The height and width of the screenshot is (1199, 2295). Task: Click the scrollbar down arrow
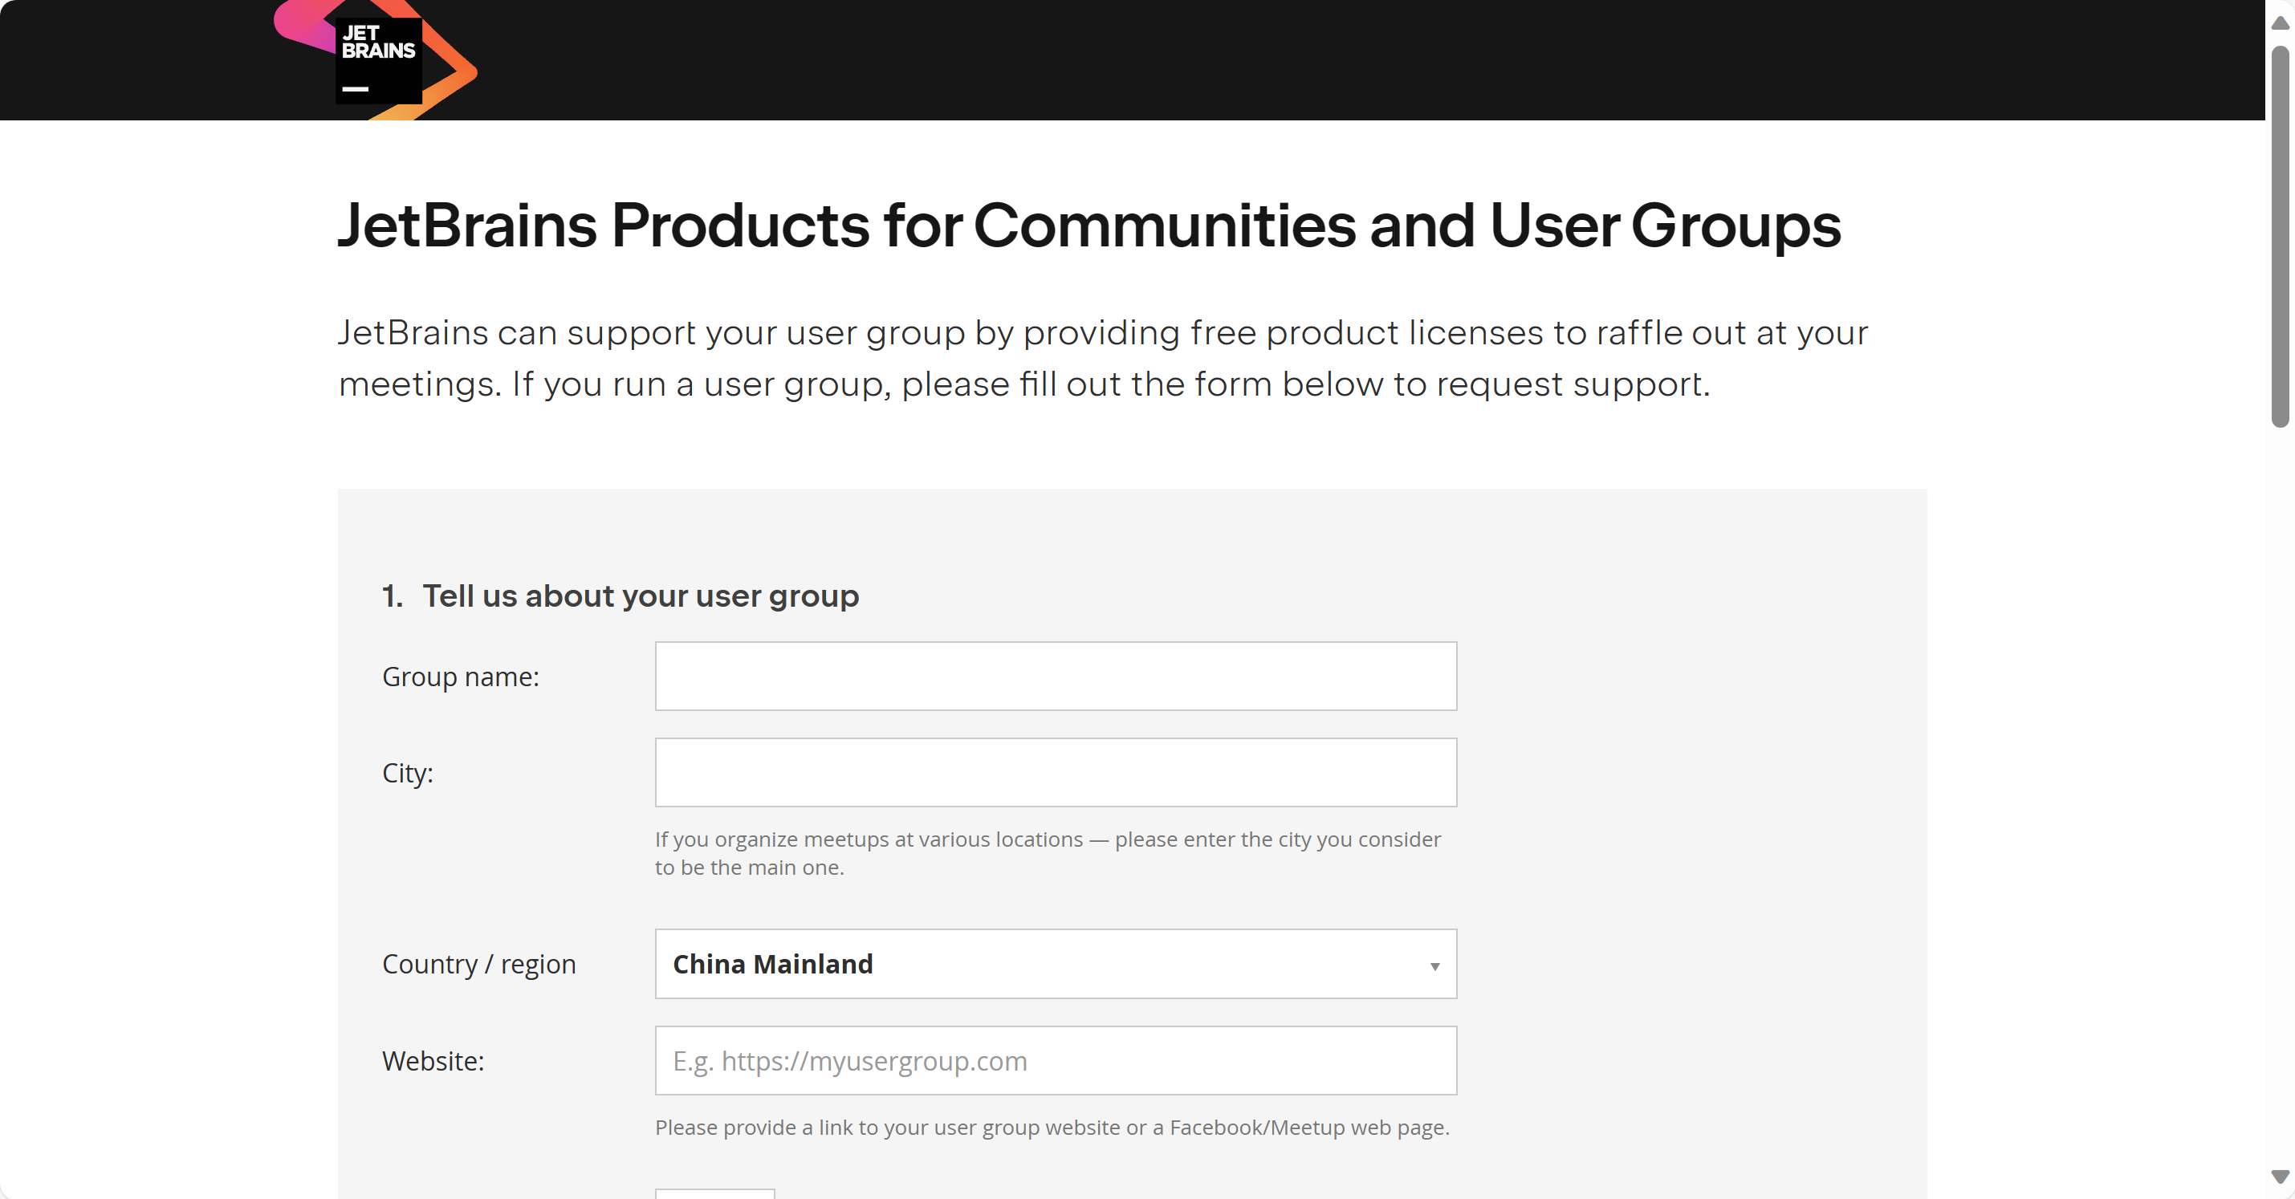point(2280,1177)
